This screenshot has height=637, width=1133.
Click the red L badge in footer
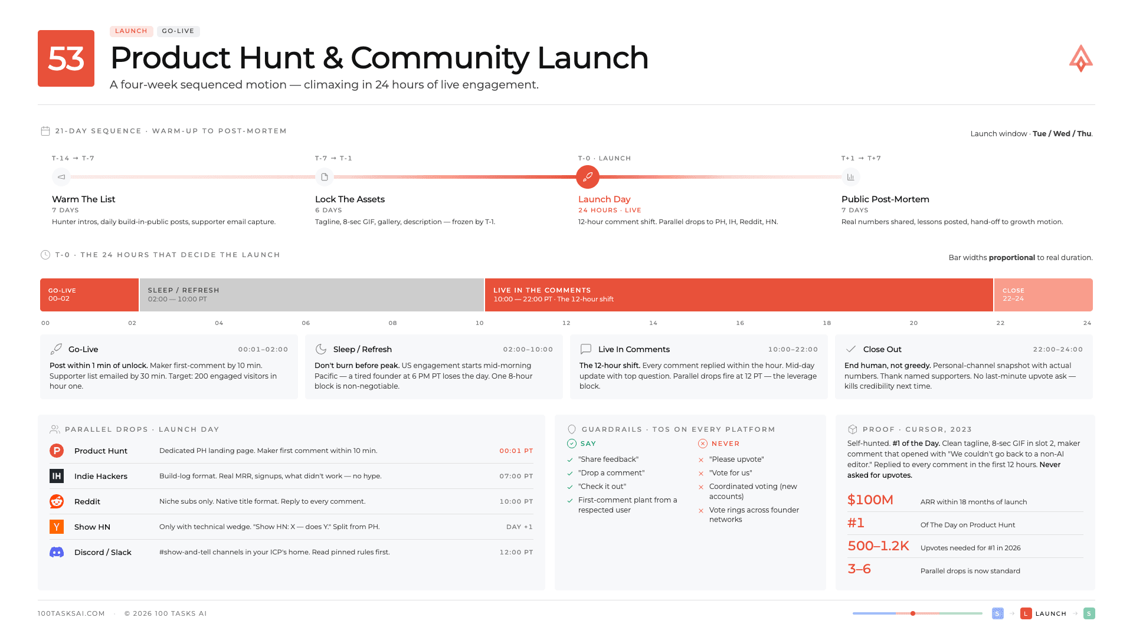tap(1026, 613)
